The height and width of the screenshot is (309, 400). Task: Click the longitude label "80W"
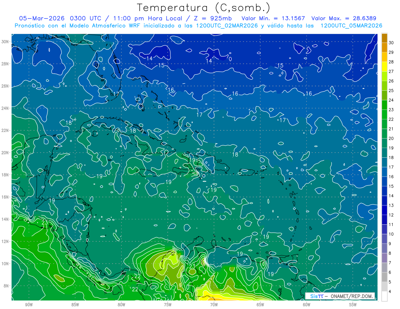pyautogui.click(x=121, y=305)
